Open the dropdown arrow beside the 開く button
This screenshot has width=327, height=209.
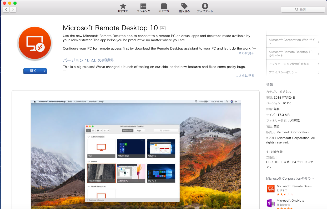[44, 71]
